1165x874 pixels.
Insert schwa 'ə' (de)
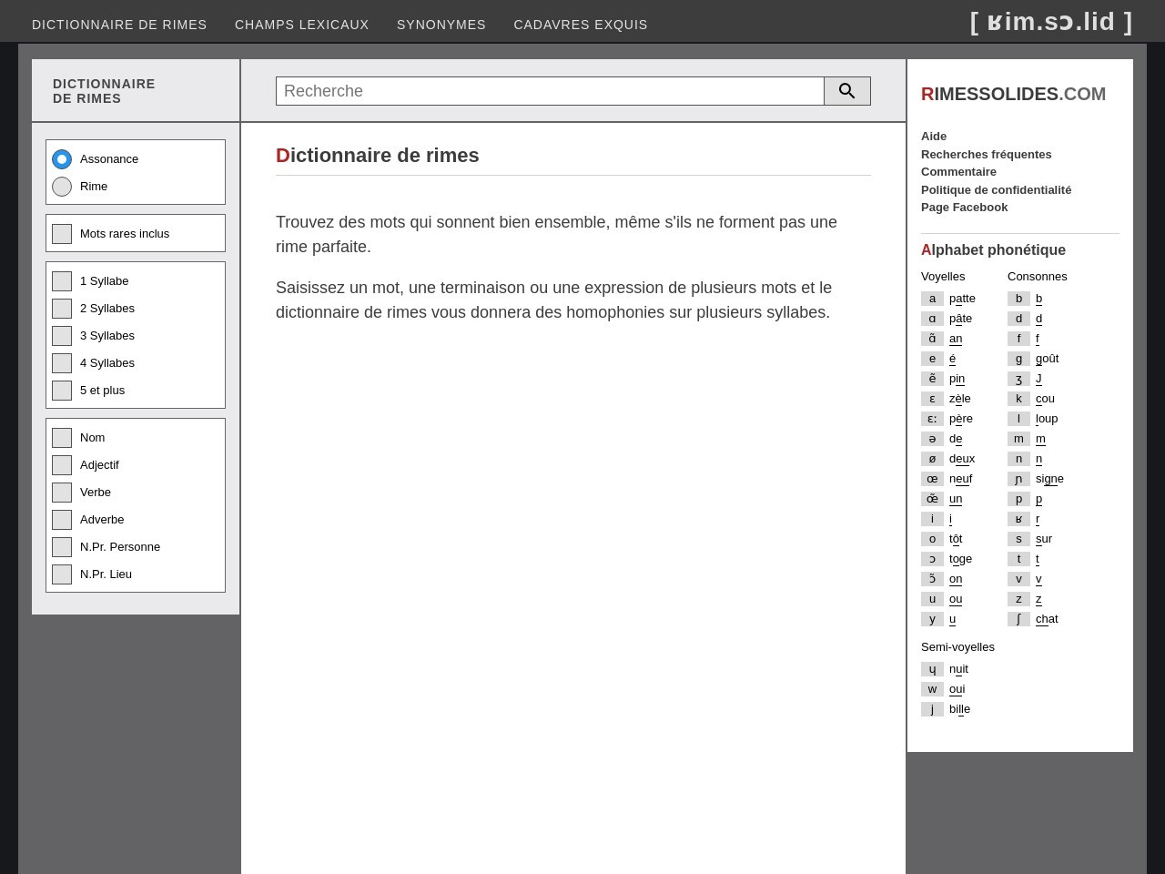(x=932, y=439)
